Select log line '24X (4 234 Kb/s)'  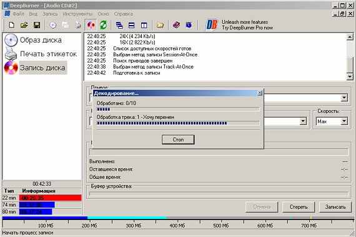(137, 36)
